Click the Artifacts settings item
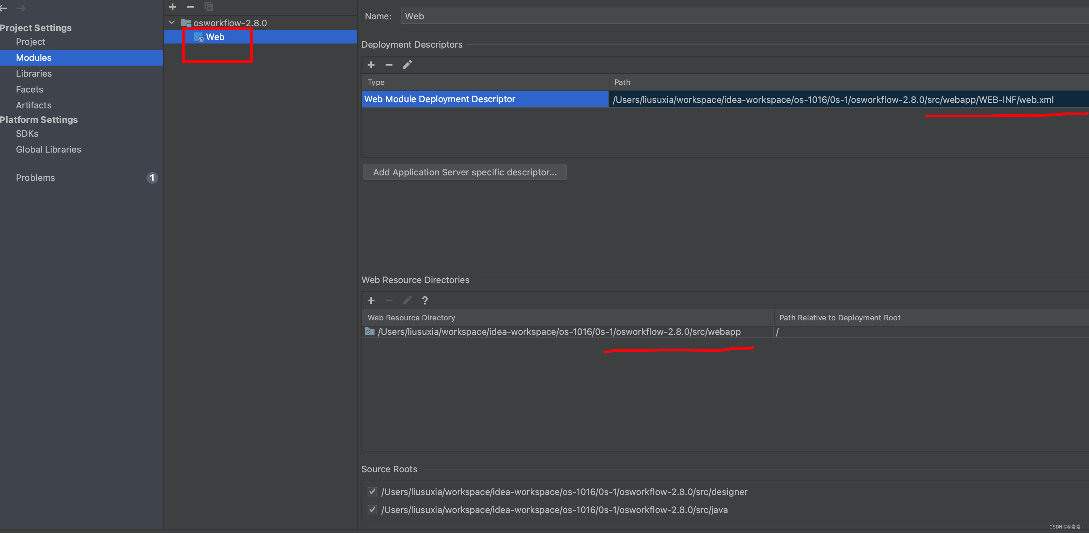 click(x=33, y=105)
